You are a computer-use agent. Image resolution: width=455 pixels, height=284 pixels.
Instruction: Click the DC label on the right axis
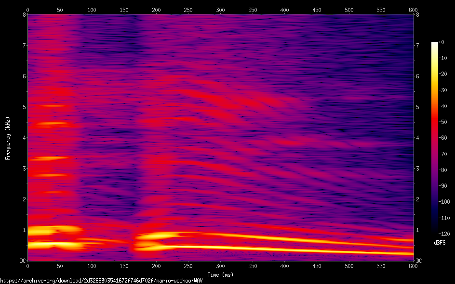point(419,260)
